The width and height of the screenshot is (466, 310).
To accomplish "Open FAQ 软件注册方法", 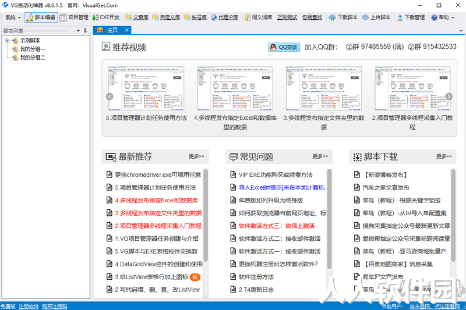I will (x=256, y=277).
